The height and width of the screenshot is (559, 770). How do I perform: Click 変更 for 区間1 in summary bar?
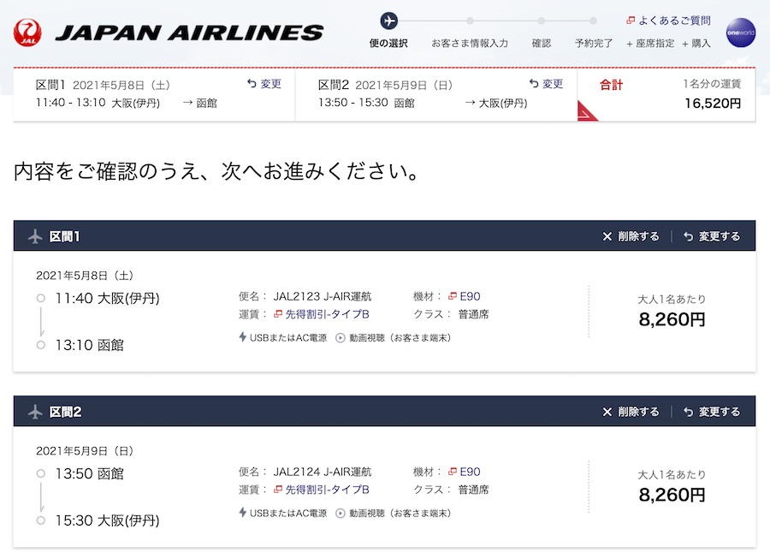point(264,84)
